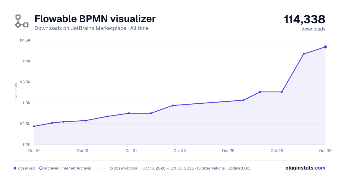339x178 pixels.
Task: Select the data point just above 114K
Action: (x=303, y=54)
